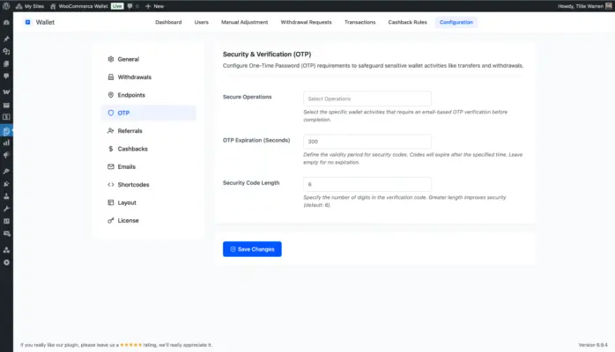Open Plugins plug sidebar icon

pos(6,184)
